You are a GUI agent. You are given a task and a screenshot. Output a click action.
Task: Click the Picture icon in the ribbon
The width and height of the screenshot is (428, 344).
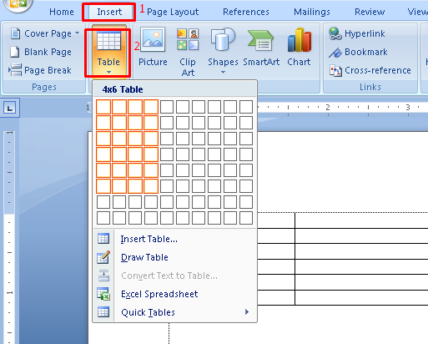153,39
